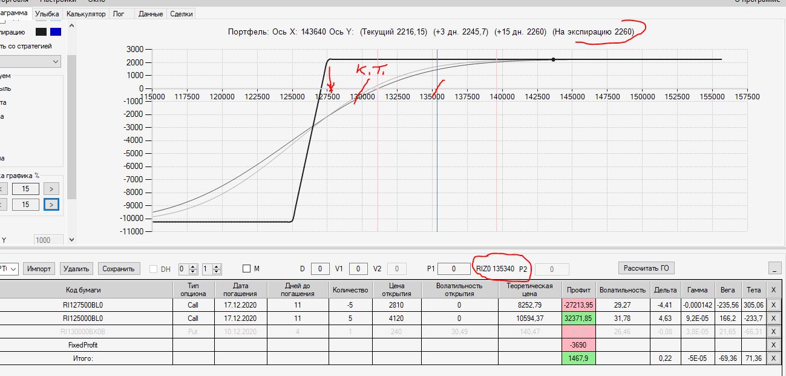Collapse the positions panel with the underscore button
Image resolution: width=786 pixels, height=376 pixels.
tap(775, 268)
